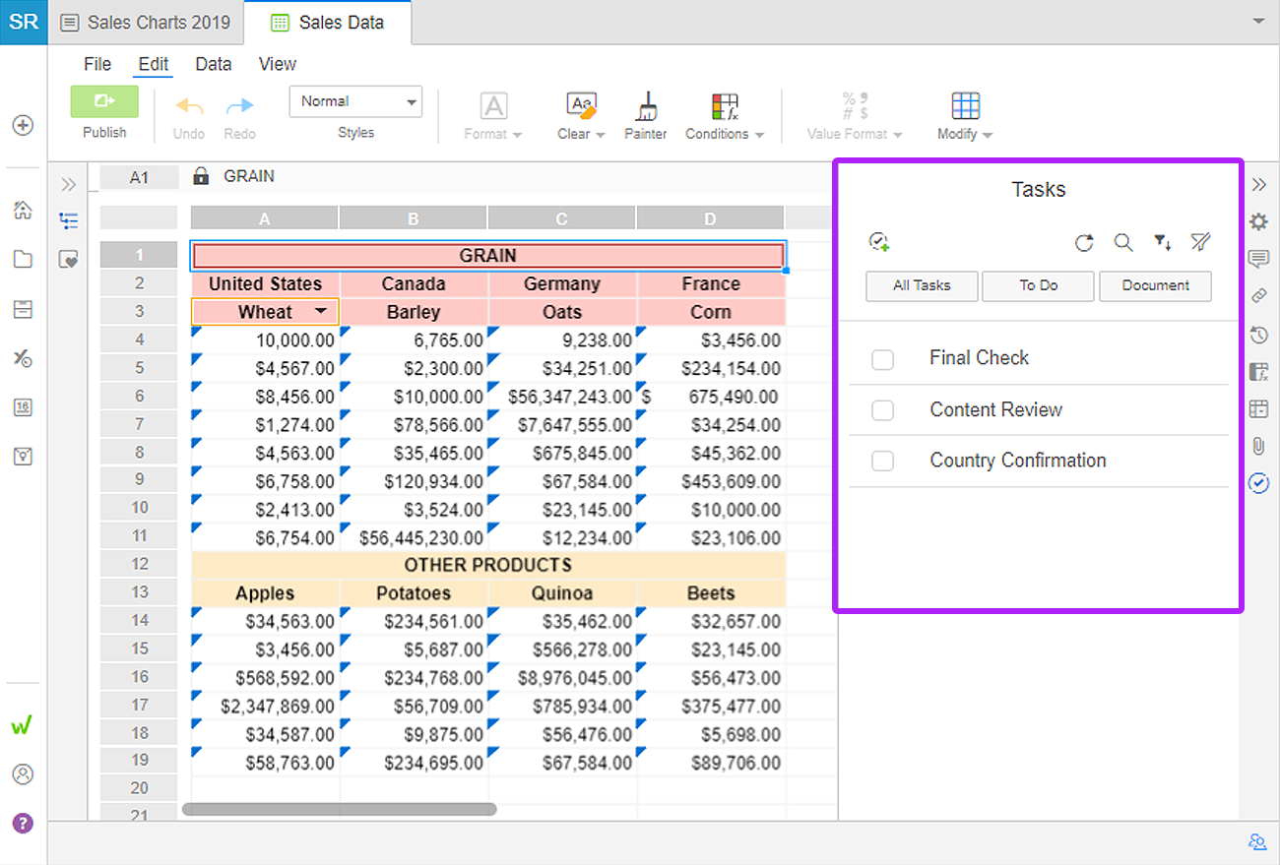Click the green Publish button
The height and width of the screenshot is (865, 1280).
pyautogui.click(x=104, y=101)
